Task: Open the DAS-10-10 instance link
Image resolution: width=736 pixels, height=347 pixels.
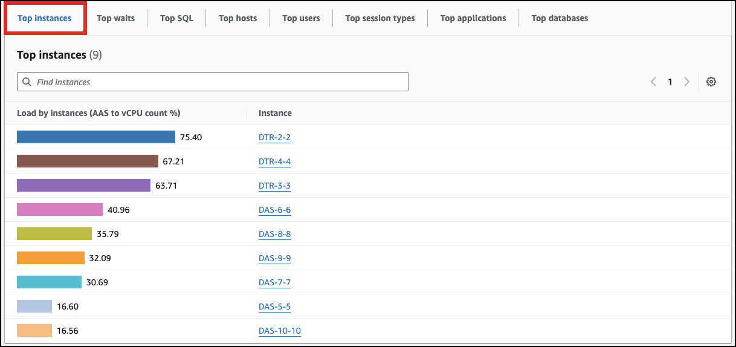Action: [279, 331]
